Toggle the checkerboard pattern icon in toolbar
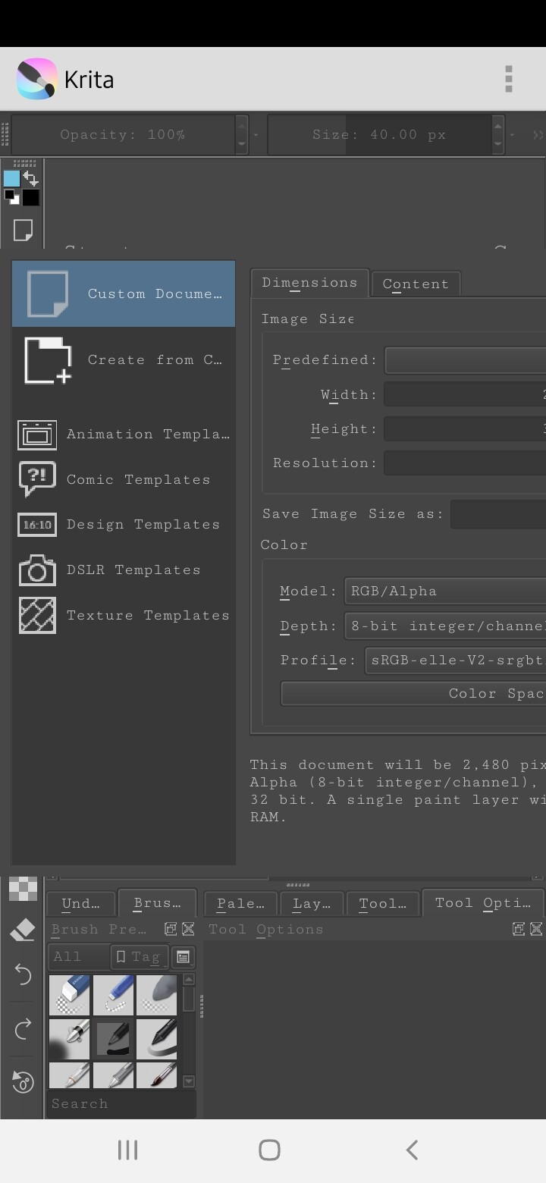The image size is (546, 1183). coord(23,889)
